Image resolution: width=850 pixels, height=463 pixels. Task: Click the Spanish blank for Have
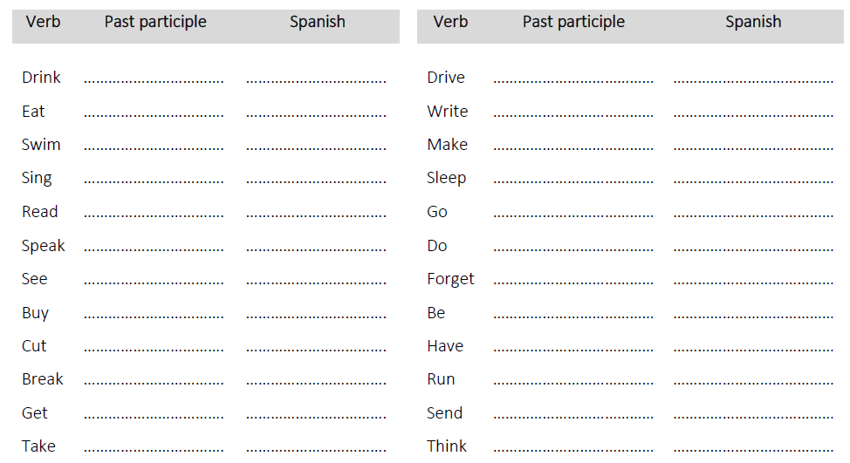[753, 349]
